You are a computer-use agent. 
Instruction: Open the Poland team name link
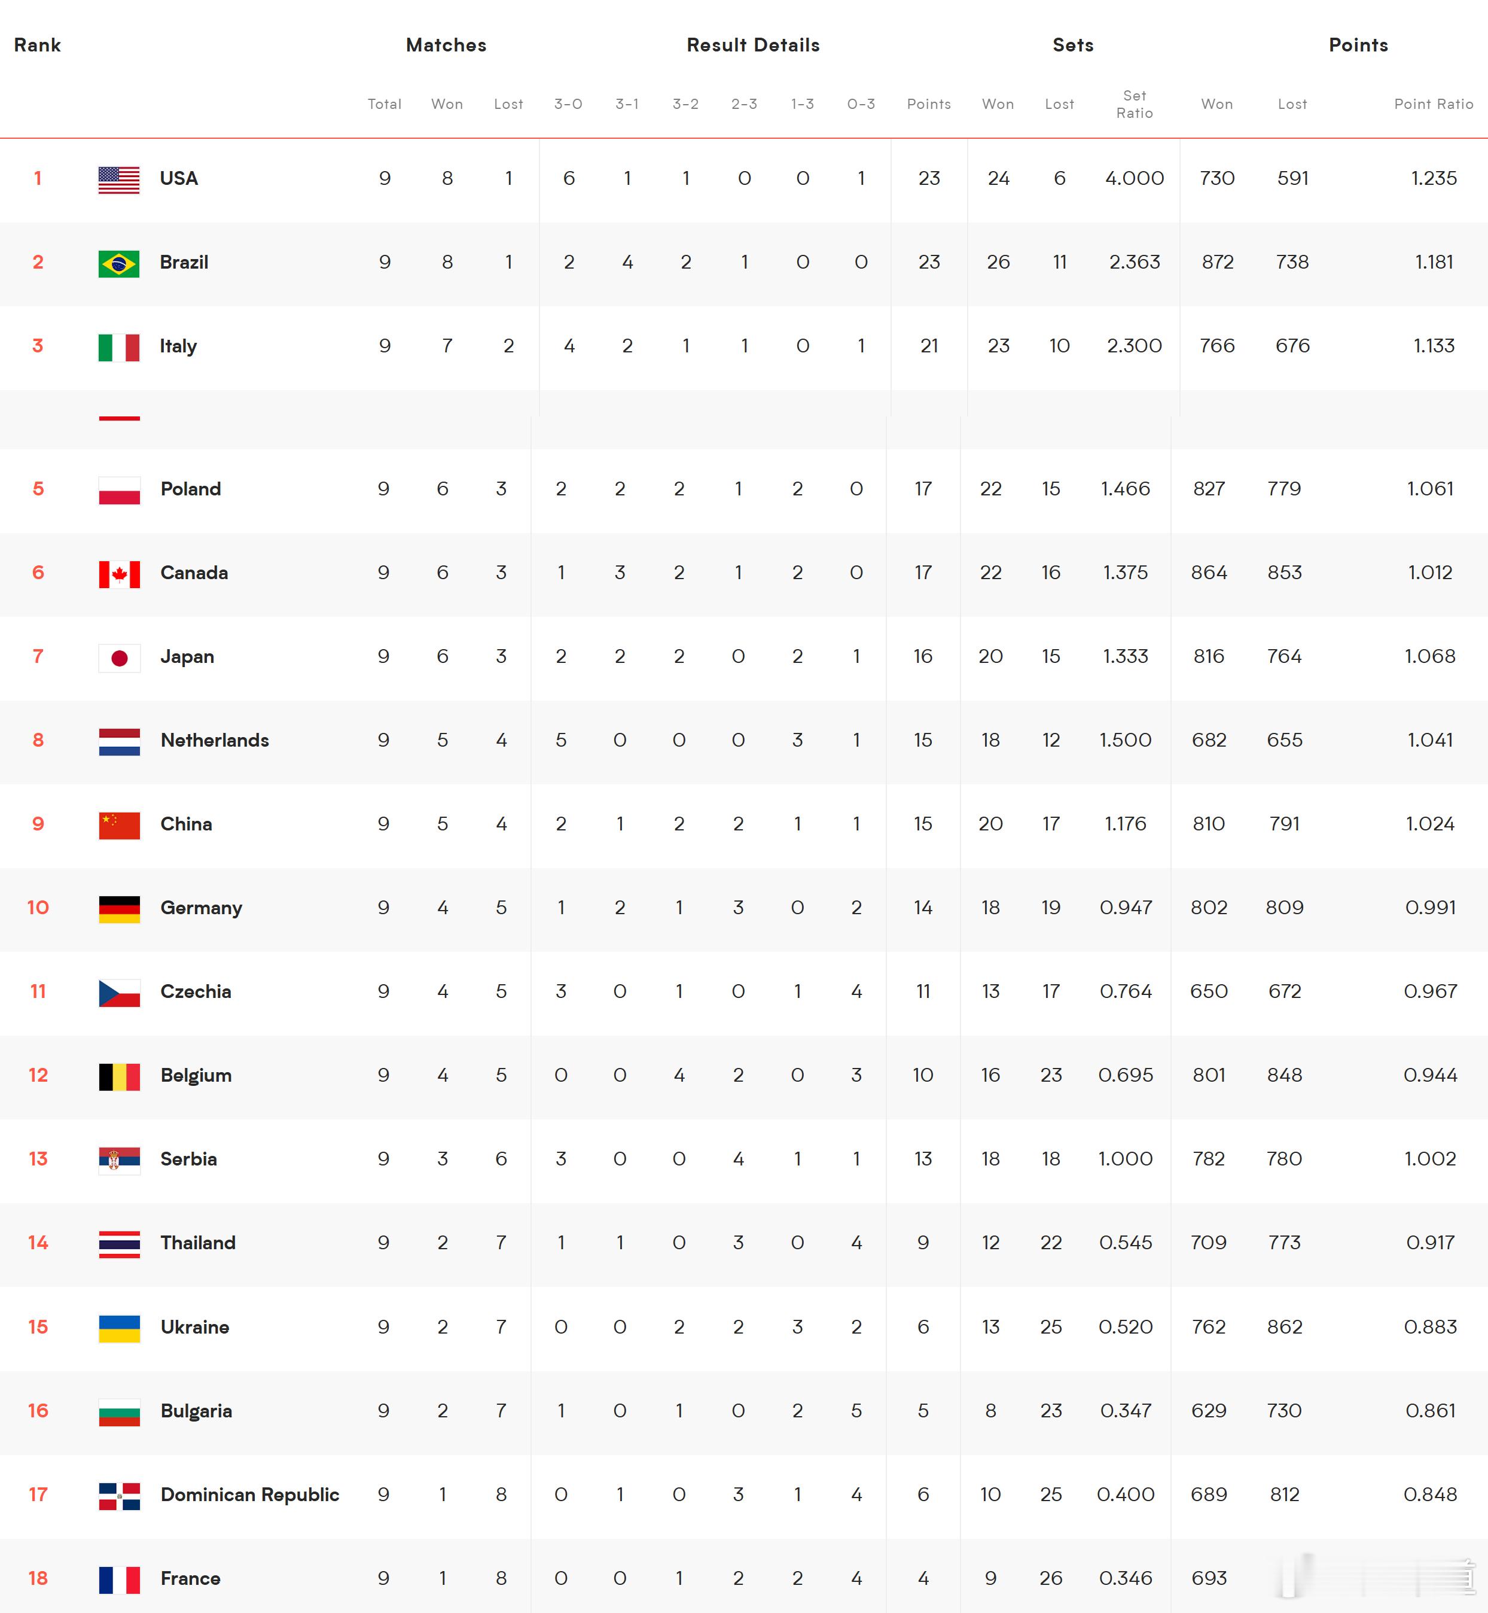point(191,489)
